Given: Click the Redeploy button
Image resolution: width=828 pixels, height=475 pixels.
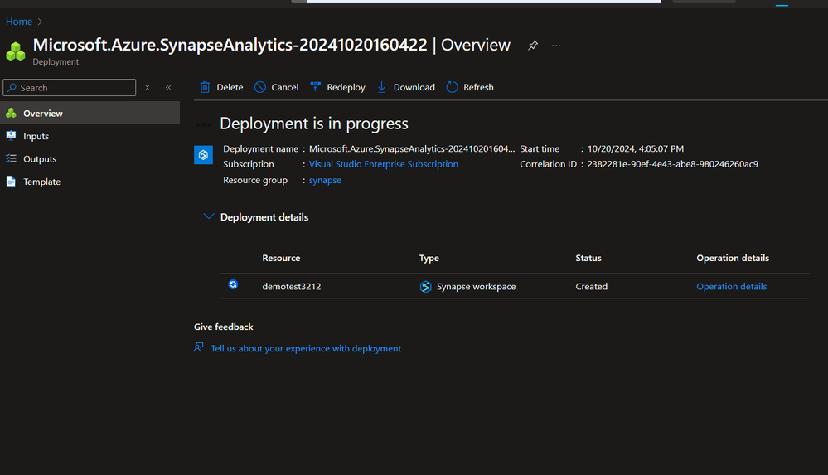Looking at the screenshot, I should 337,87.
